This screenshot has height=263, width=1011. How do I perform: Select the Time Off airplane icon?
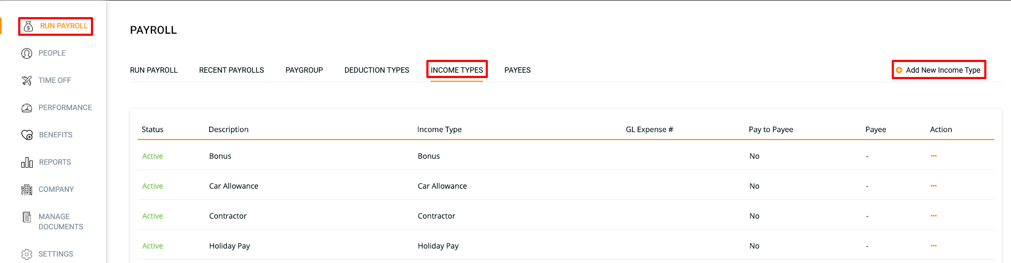(27, 80)
